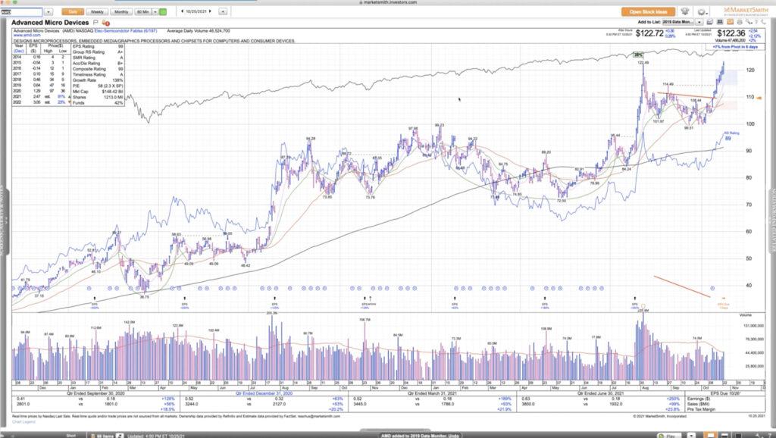Image resolution: width=776 pixels, height=438 pixels.
Task: Click the orange alert icon in toolbar
Action: point(730,22)
